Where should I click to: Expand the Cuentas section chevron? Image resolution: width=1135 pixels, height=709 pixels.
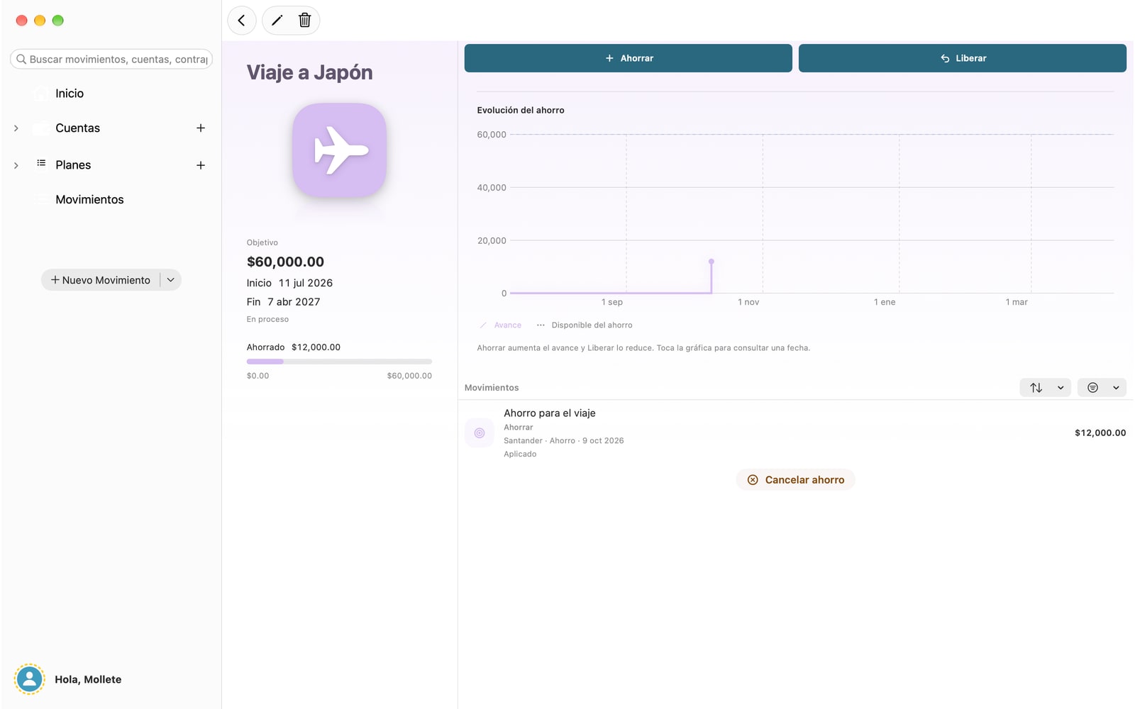pos(16,128)
